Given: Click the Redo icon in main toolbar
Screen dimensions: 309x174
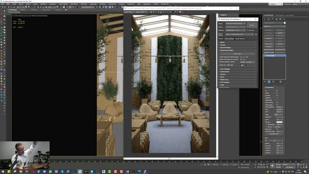Looking at the screenshot, I should 5,7.
